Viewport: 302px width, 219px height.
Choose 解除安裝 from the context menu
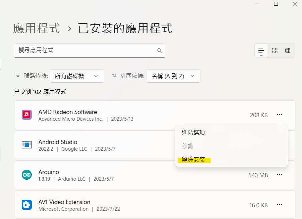(x=232, y=160)
